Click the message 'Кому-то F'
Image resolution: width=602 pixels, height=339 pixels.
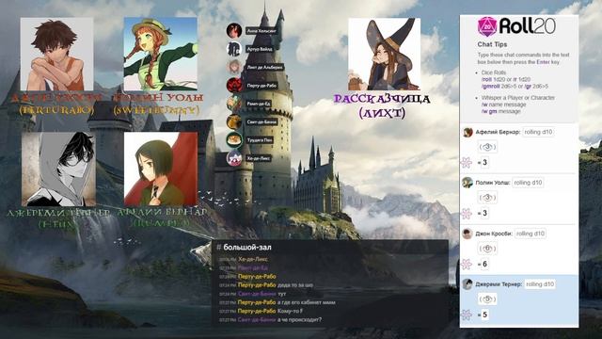(x=291, y=311)
